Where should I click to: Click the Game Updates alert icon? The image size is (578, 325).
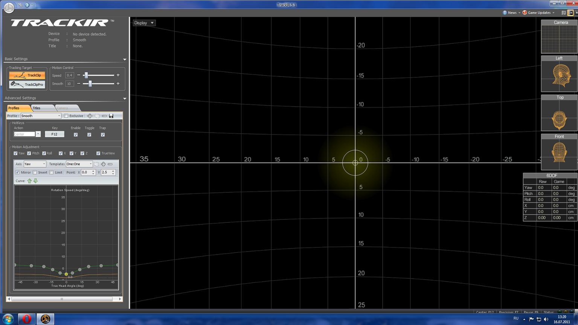point(525,12)
